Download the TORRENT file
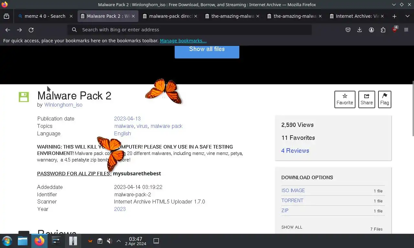 [292, 201]
